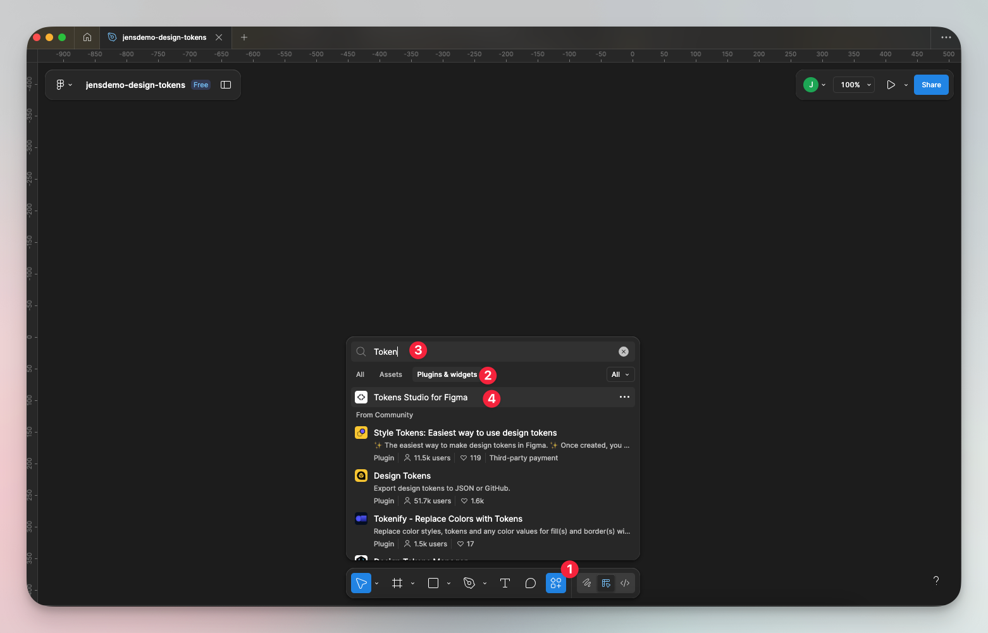Switch to Draw mode icon

[x=587, y=583]
